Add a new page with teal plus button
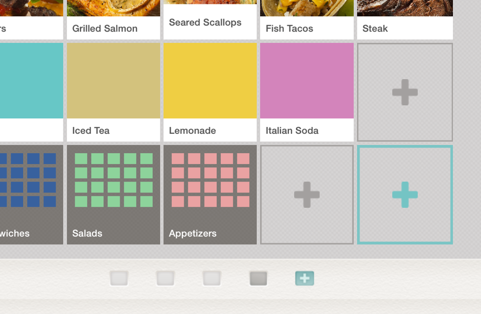Viewport: 481px width, 314px height. coord(305,278)
